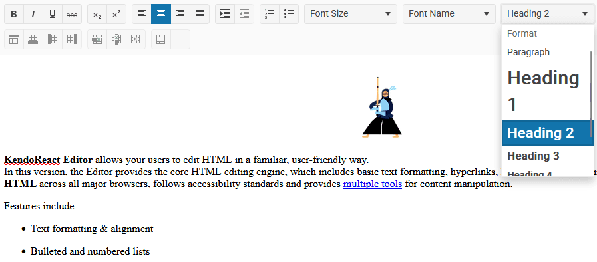The height and width of the screenshot is (262, 597).
Task: Click the kendoka image in the editor
Action: pos(382,107)
